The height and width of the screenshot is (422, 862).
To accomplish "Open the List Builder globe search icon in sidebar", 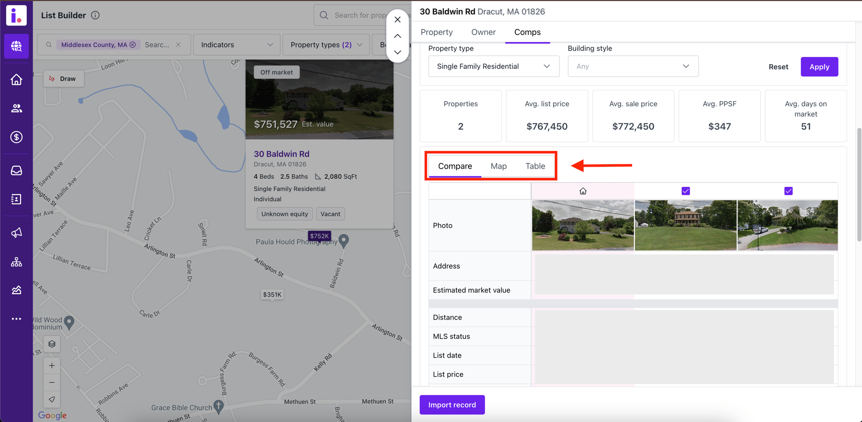I will coord(16,46).
